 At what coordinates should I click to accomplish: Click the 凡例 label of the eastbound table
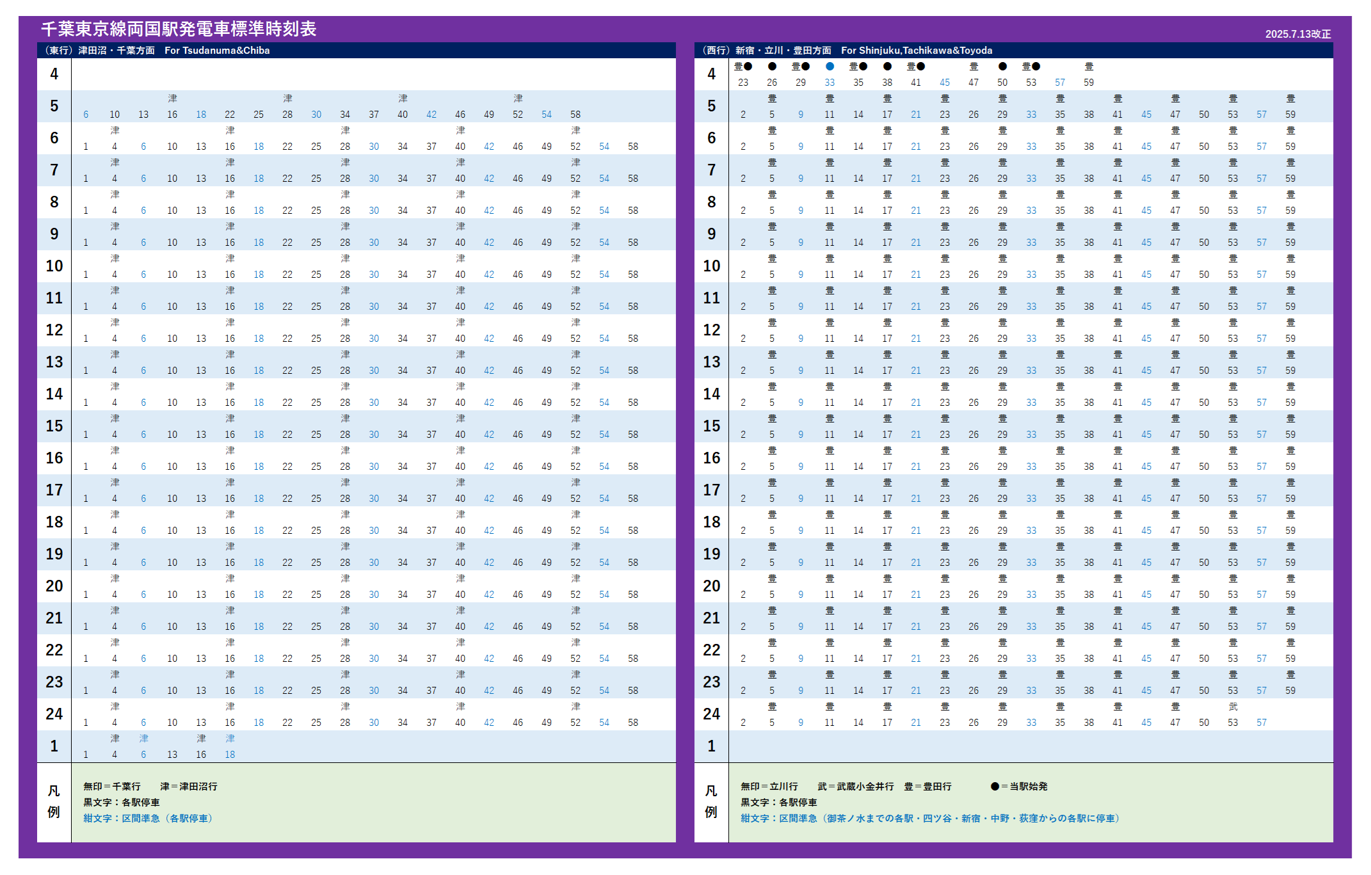click(54, 802)
